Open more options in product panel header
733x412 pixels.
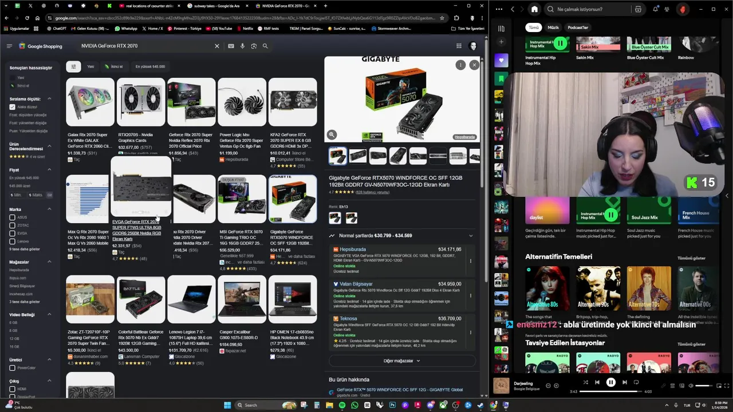[460, 65]
